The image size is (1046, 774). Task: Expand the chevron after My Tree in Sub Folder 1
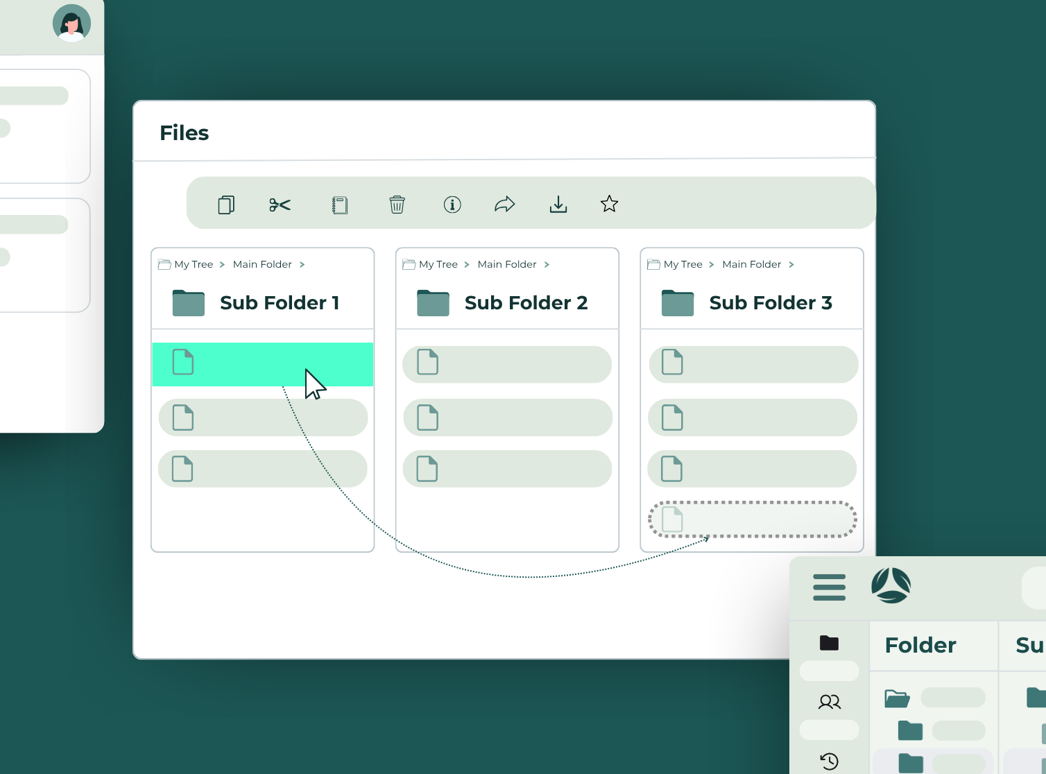[223, 264]
